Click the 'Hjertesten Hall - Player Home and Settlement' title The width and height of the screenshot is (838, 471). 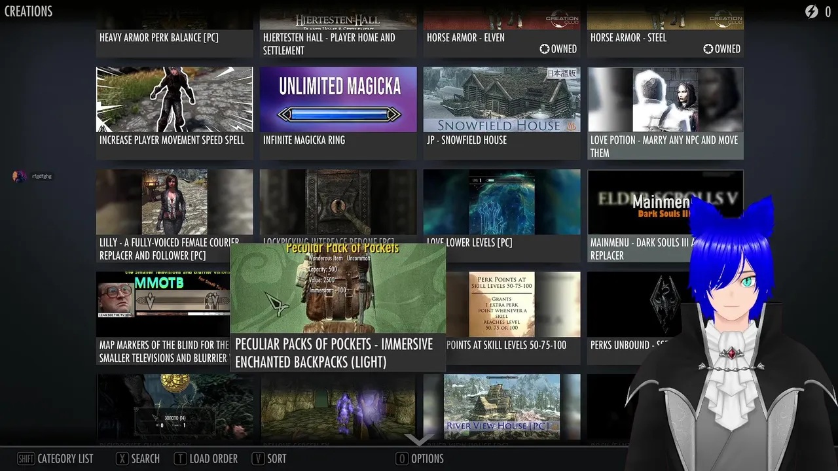point(329,44)
